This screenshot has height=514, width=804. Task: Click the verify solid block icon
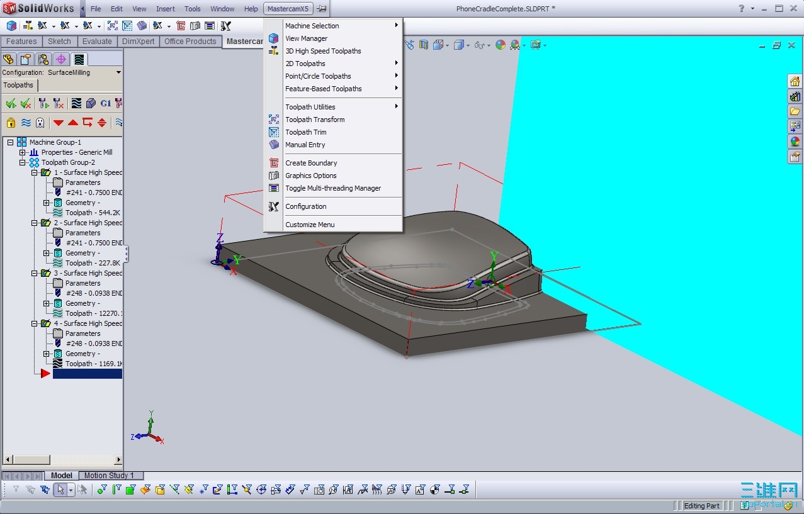pyautogui.click(x=91, y=103)
